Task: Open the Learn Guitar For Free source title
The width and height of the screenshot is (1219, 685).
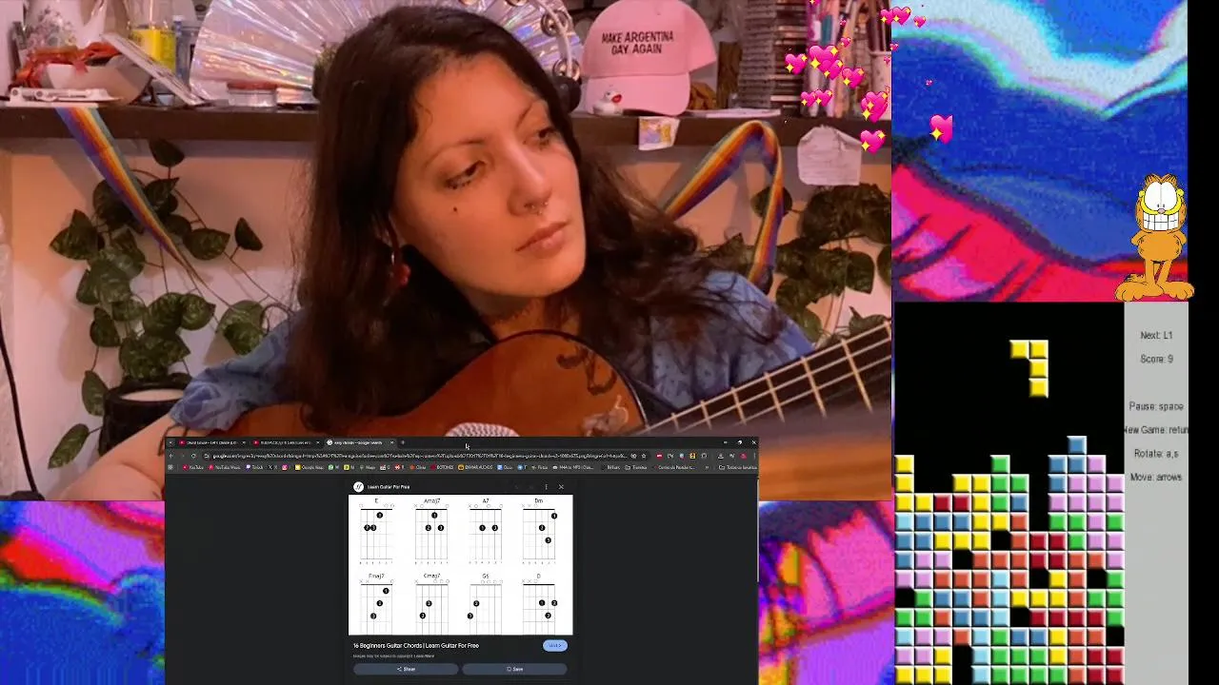Action: pos(389,487)
